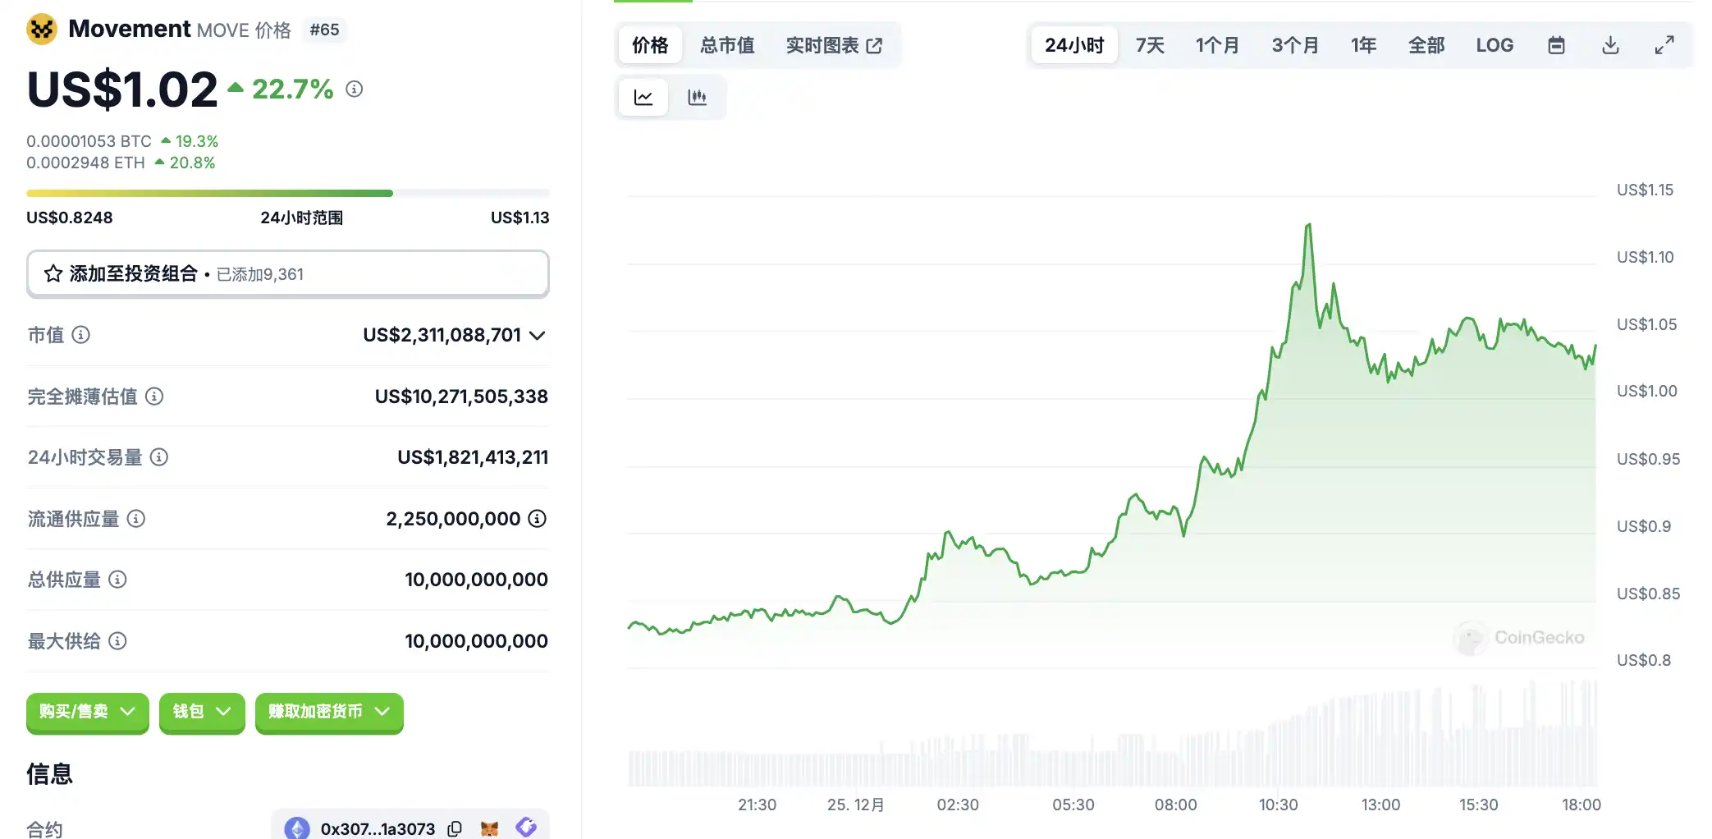Open the 赚取加密货币 dropdown
This screenshot has width=1712, height=839.
(329, 712)
